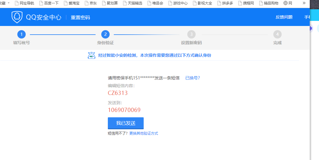Open the 影视大全 bookmark
This screenshot has height=160, width=319.
(203, 3)
